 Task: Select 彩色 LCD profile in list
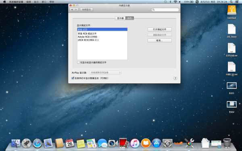click(102, 29)
